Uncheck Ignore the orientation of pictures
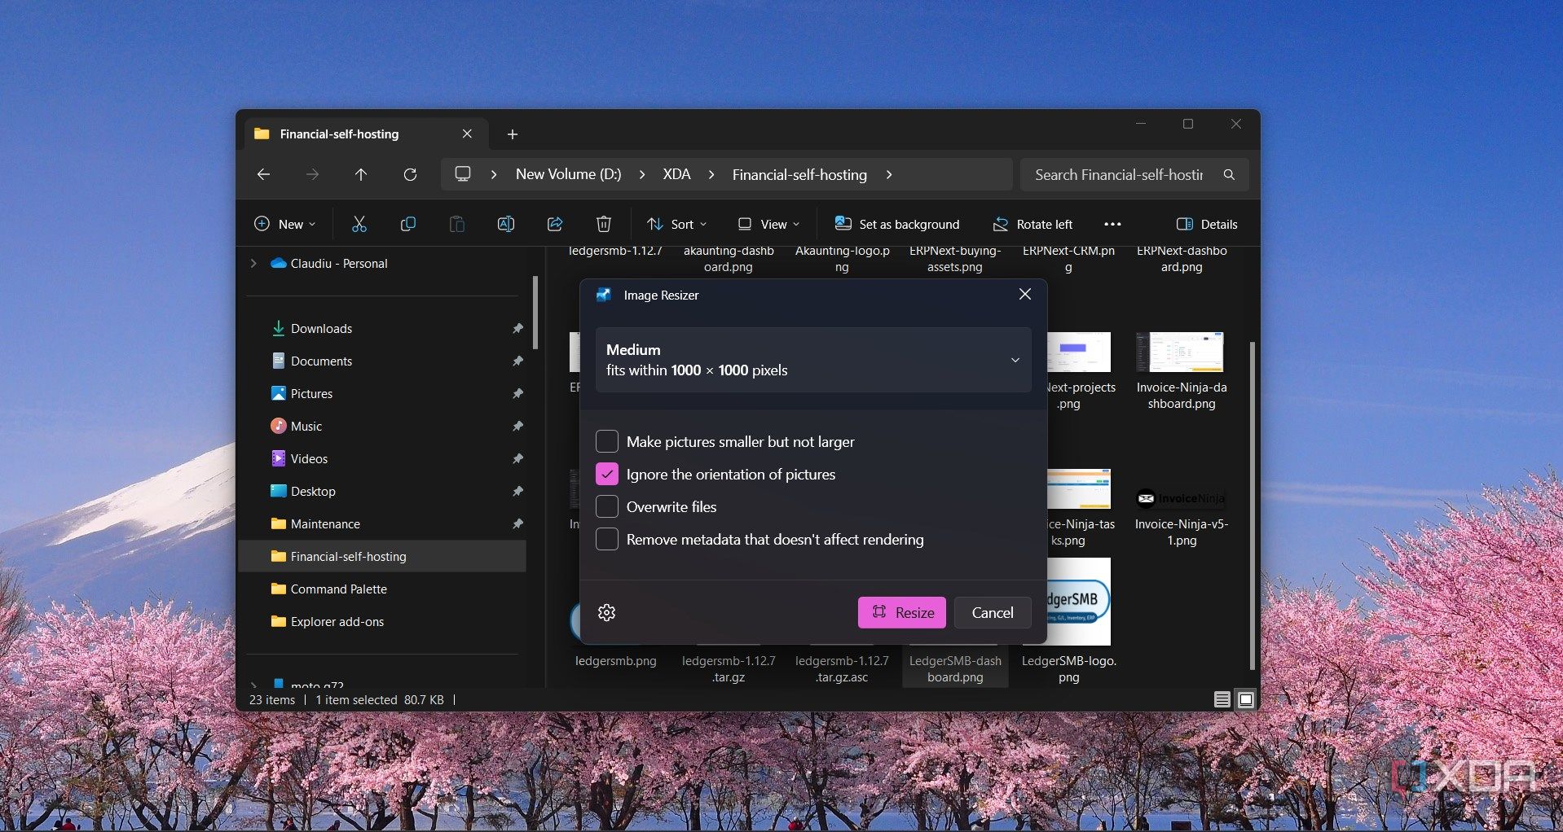Viewport: 1563px width, 832px height. (607, 474)
